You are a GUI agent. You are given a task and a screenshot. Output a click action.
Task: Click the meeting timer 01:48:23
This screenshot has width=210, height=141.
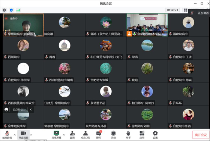(172, 10)
